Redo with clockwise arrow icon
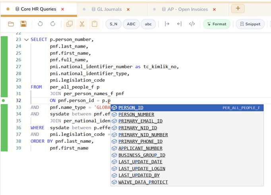271x195 pixels. click(x=53, y=24)
